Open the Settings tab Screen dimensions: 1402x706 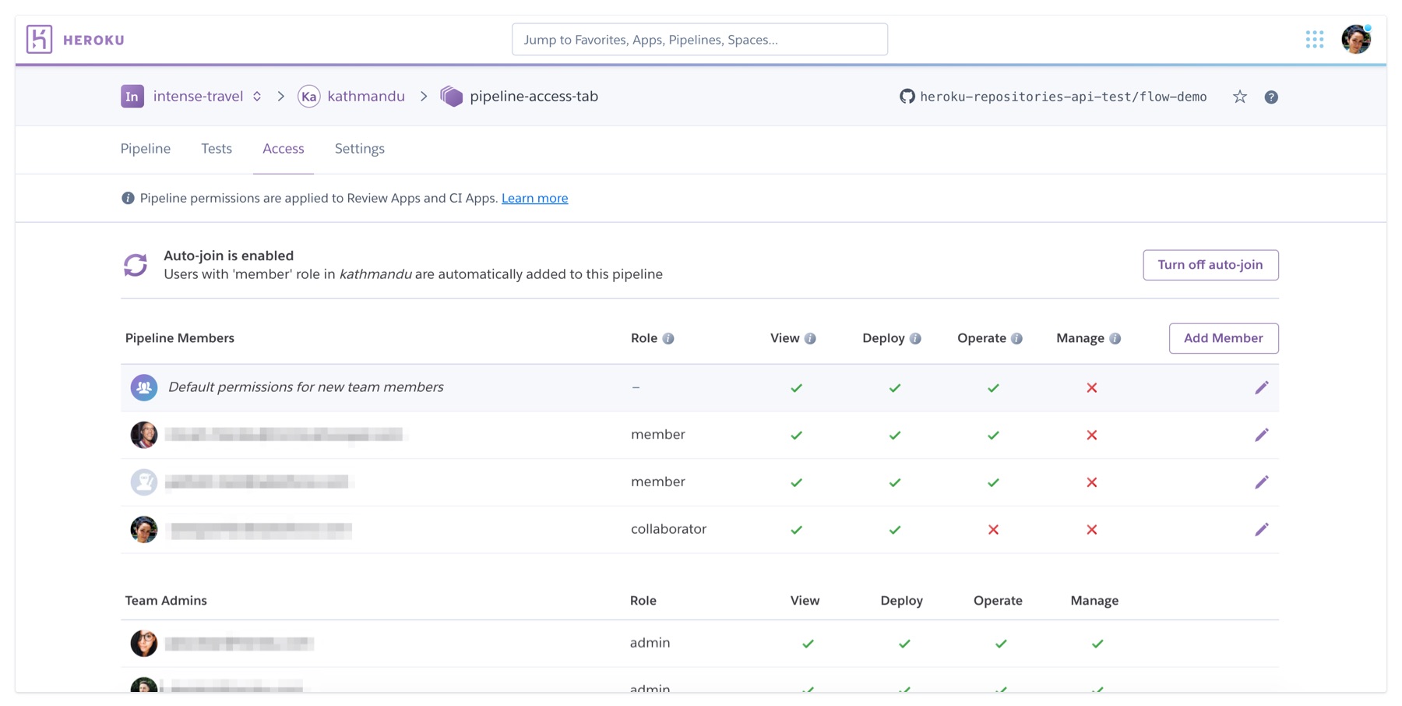pos(359,149)
